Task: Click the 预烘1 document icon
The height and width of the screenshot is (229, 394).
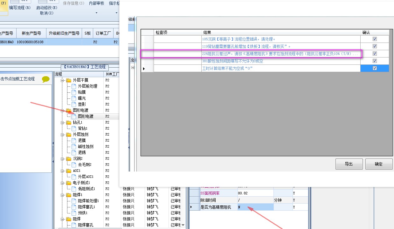Action: coord(74,213)
